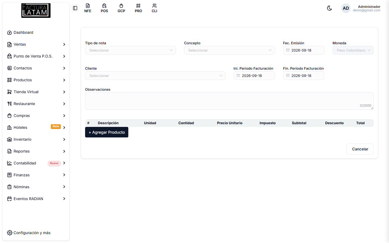
Task: Click the Factura Latam logo
Action: 36,11
